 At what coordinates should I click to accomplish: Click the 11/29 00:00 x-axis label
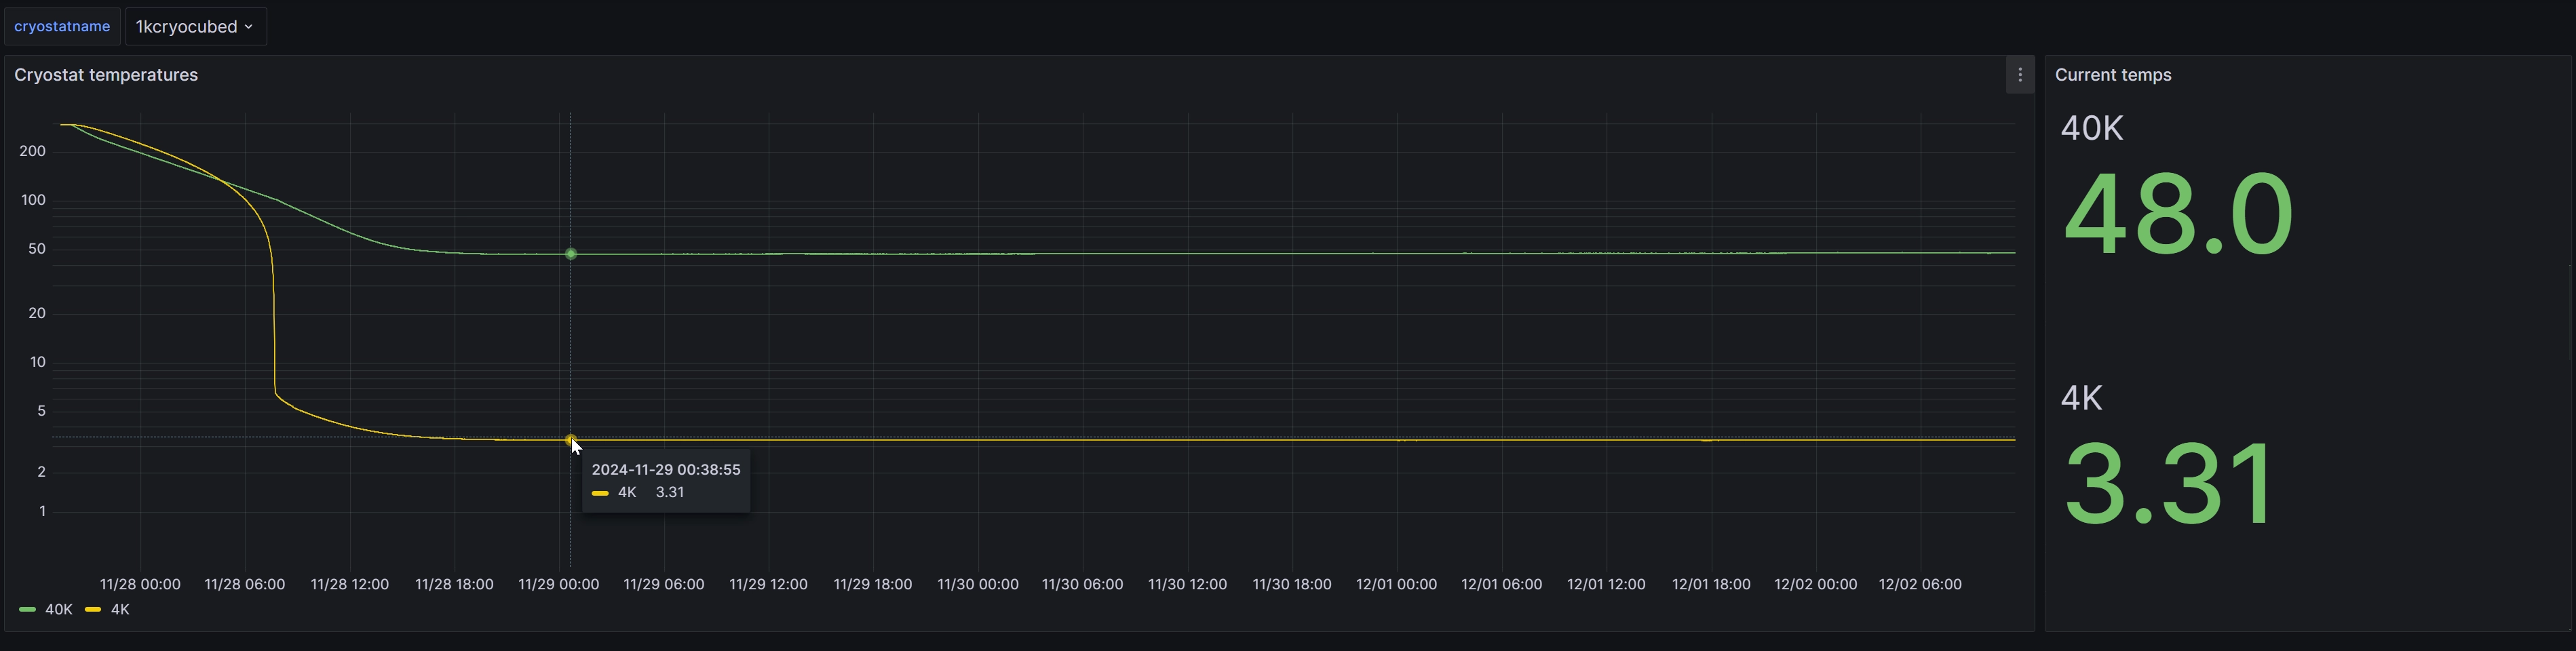pyautogui.click(x=559, y=584)
